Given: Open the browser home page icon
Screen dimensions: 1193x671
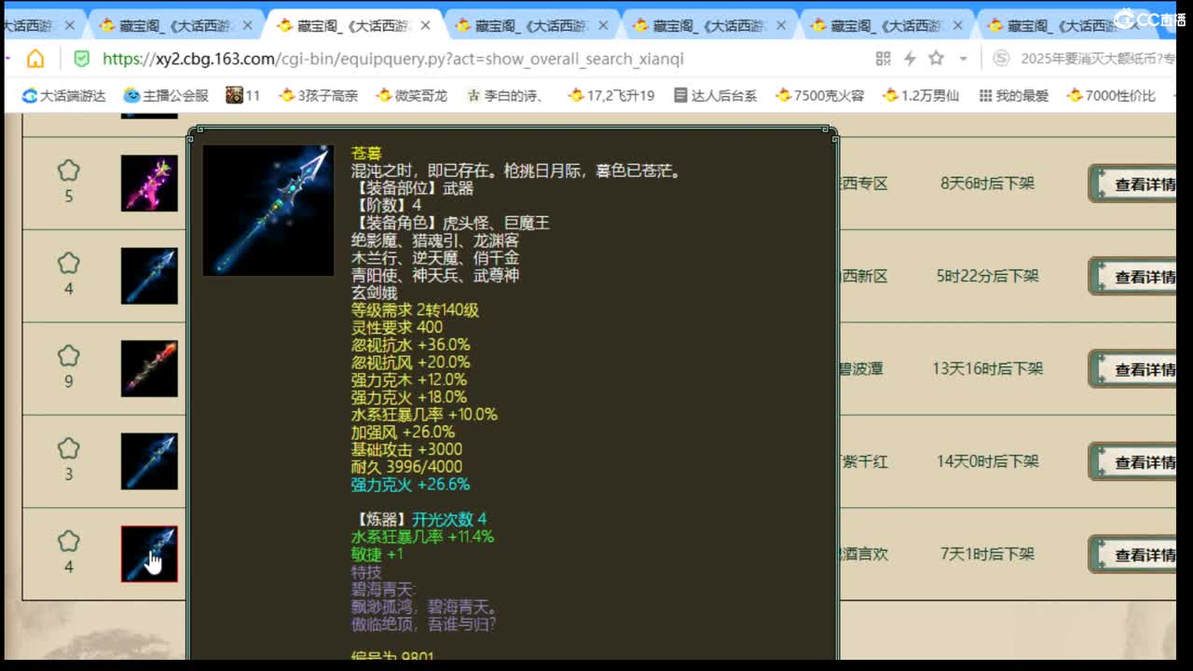Looking at the screenshot, I should tap(35, 59).
